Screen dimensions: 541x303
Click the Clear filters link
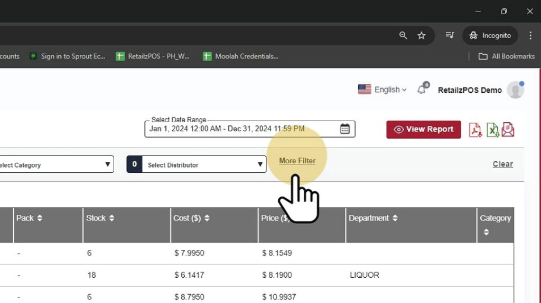coord(502,164)
